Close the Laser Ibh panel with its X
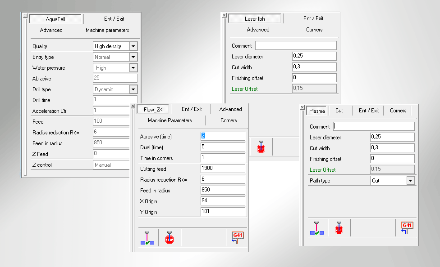 224,15
